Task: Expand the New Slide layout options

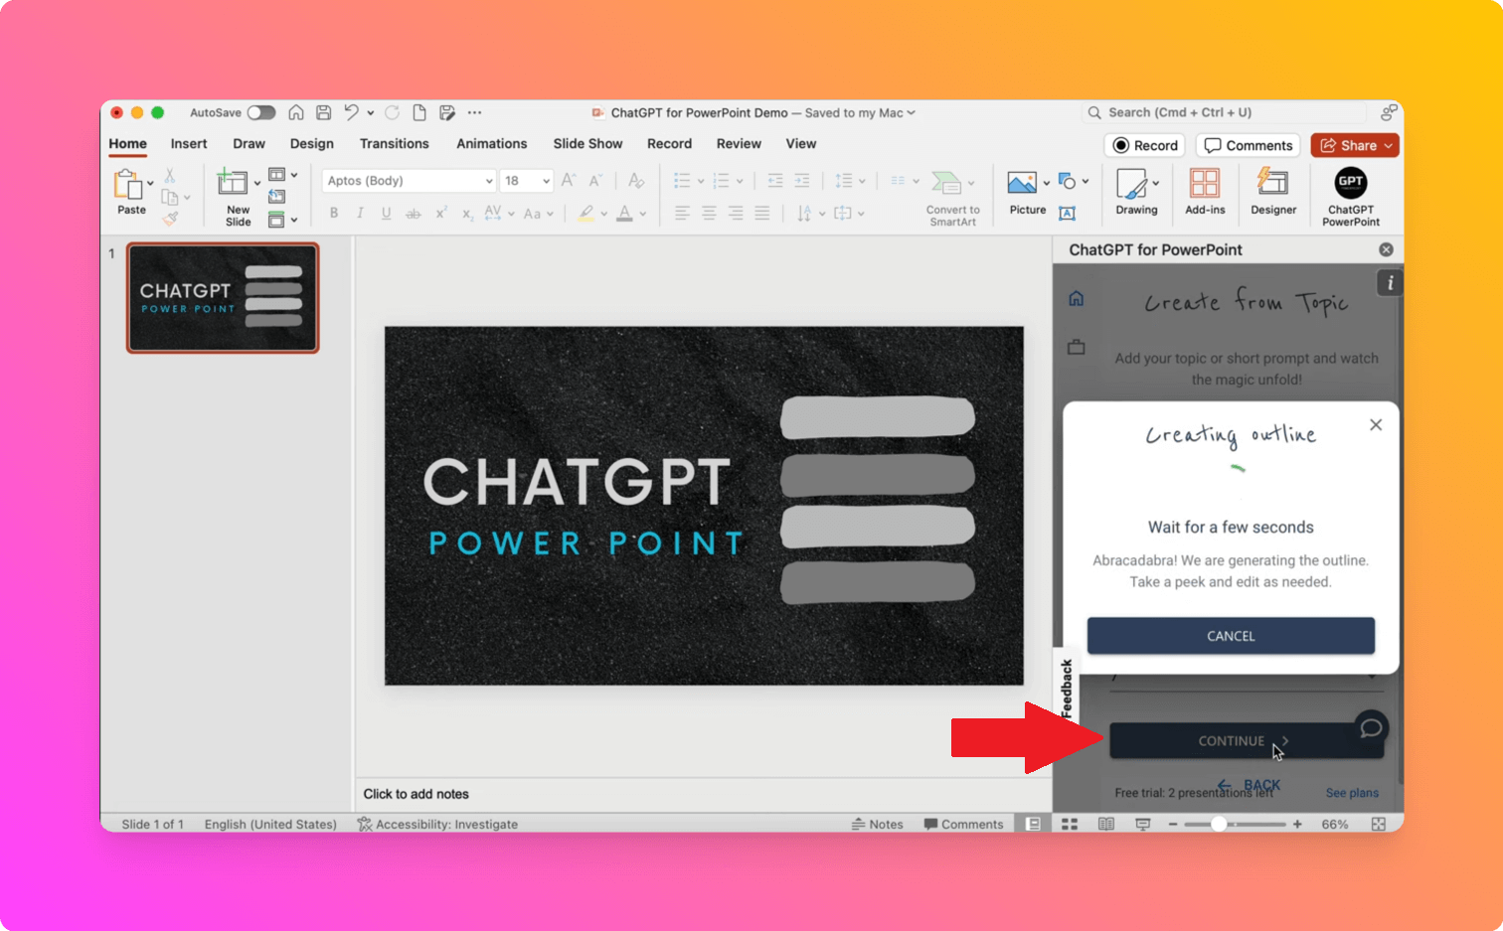Action: pyautogui.click(x=255, y=183)
